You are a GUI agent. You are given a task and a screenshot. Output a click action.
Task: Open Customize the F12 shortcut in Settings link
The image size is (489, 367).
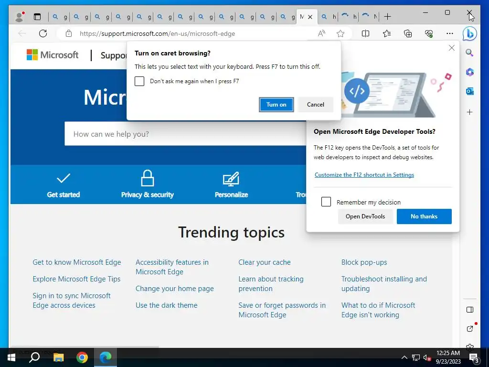[x=364, y=175]
